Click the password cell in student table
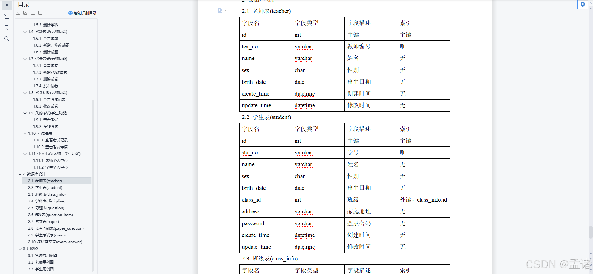The height and width of the screenshot is (274, 593). pyautogui.click(x=266, y=223)
